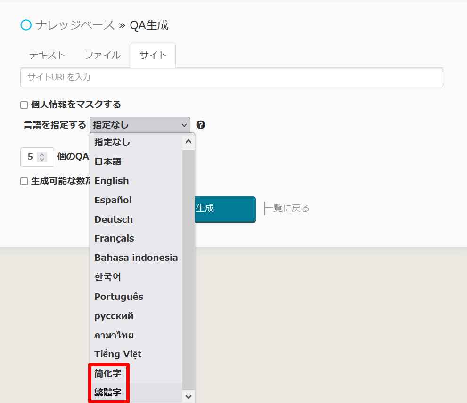Viewport: 467px width, 403px height.
Task: Choose Español language option
Action: (x=136, y=200)
